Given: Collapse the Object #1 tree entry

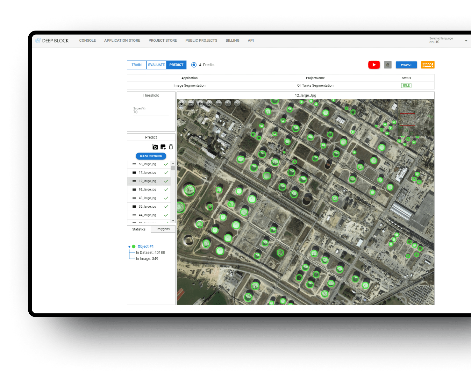Looking at the screenshot, I should [129, 246].
